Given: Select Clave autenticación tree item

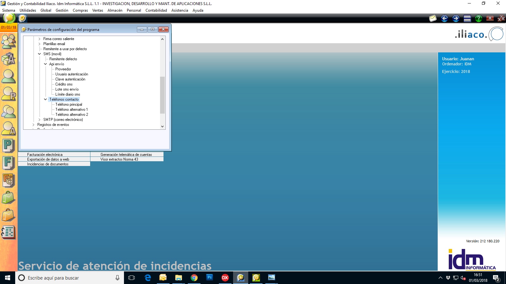Looking at the screenshot, I should coord(70,79).
